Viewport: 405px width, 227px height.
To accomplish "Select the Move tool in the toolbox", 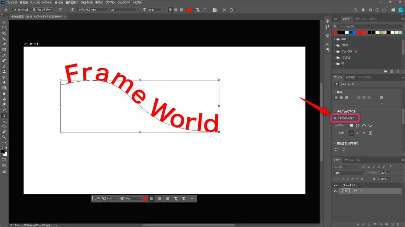I will 4,22.
